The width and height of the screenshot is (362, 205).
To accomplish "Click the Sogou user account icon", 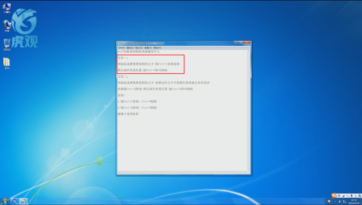I will click(x=356, y=196).
